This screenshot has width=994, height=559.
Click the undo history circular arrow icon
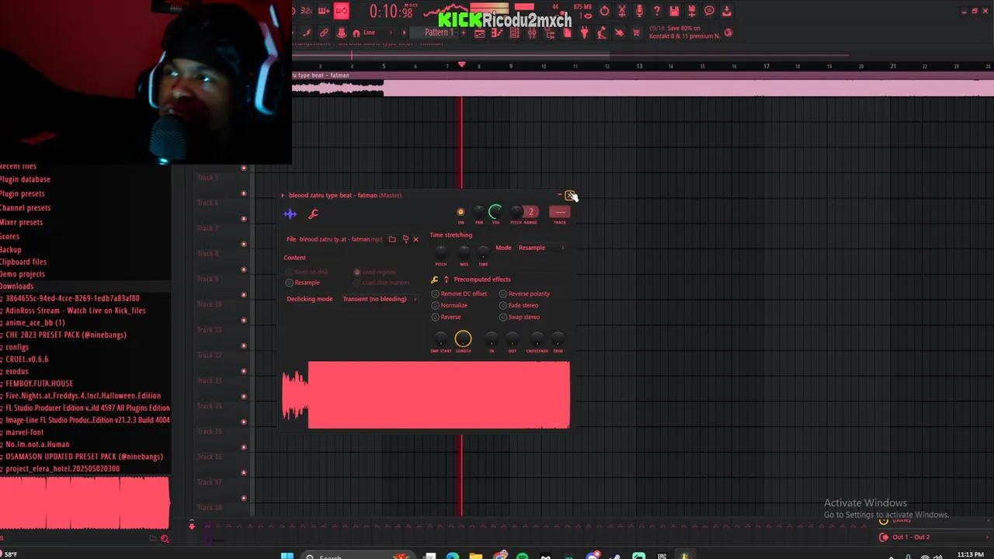(x=604, y=11)
